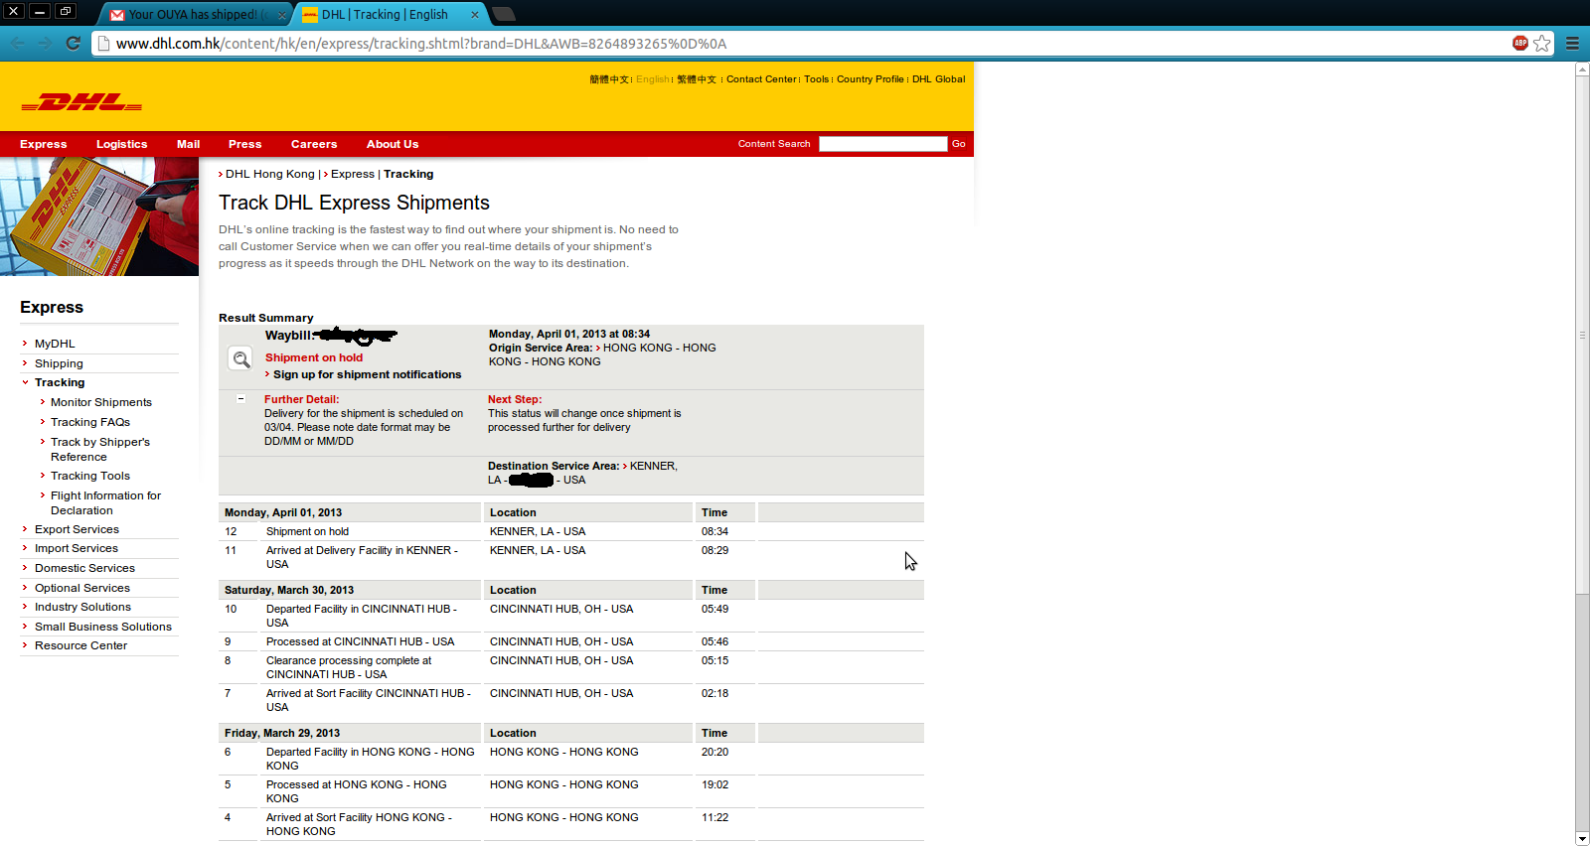
Task: Open DHL Global link
Action: pyautogui.click(x=938, y=79)
